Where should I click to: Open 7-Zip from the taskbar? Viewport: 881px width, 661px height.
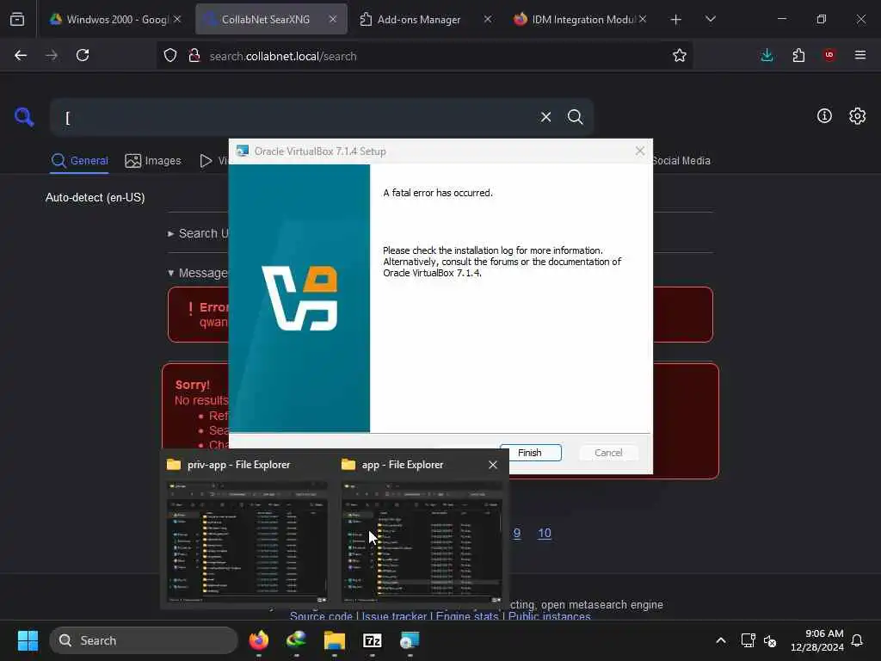pos(372,640)
